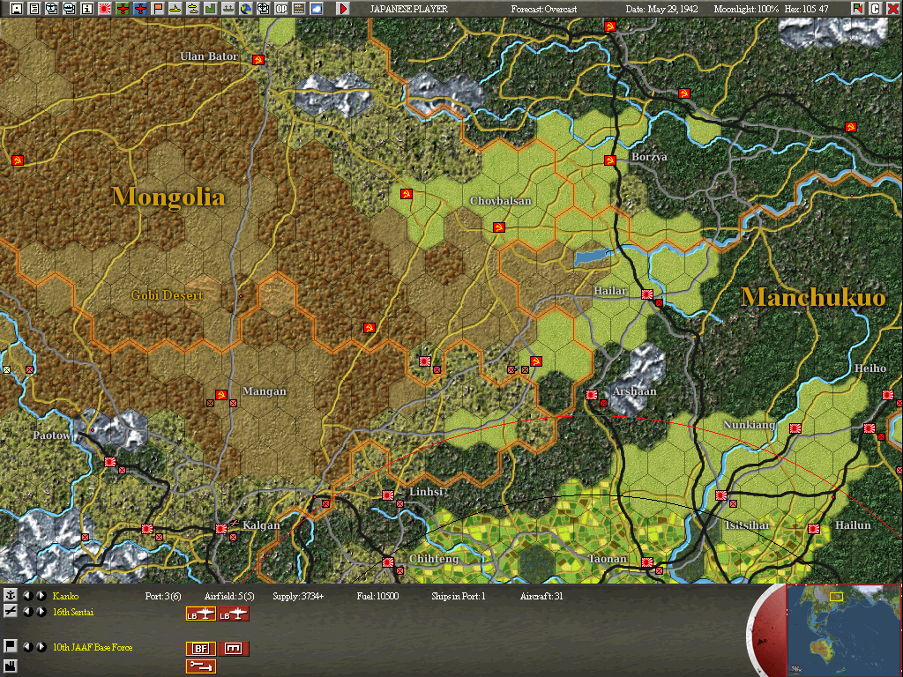Go to next land unit after 10th JAAF
Image resolution: width=903 pixels, height=677 pixels.
[x=41, y=647]
